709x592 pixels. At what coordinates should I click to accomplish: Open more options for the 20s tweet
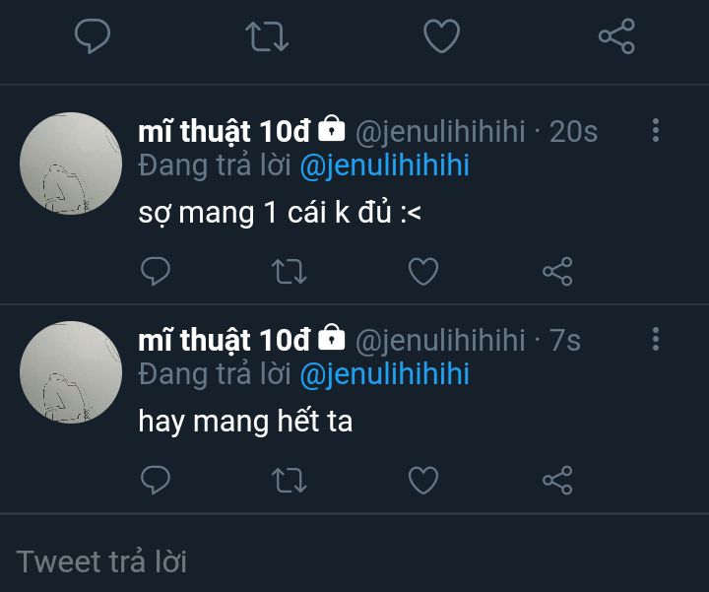(x=656, y=130)
